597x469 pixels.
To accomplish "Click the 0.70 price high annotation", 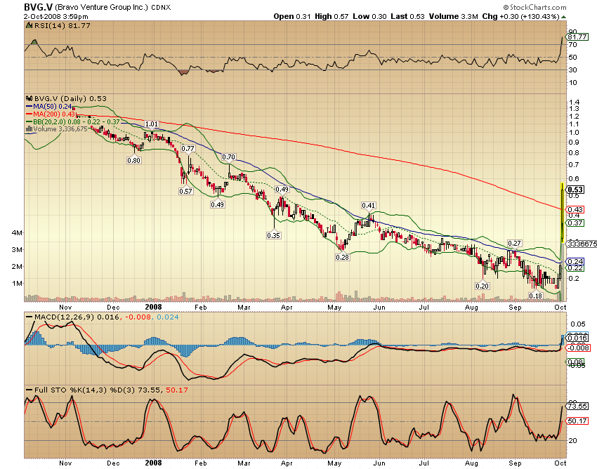I will tap(228, 157).
